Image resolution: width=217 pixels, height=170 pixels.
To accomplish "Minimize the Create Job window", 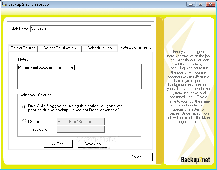I will (191, 4).
